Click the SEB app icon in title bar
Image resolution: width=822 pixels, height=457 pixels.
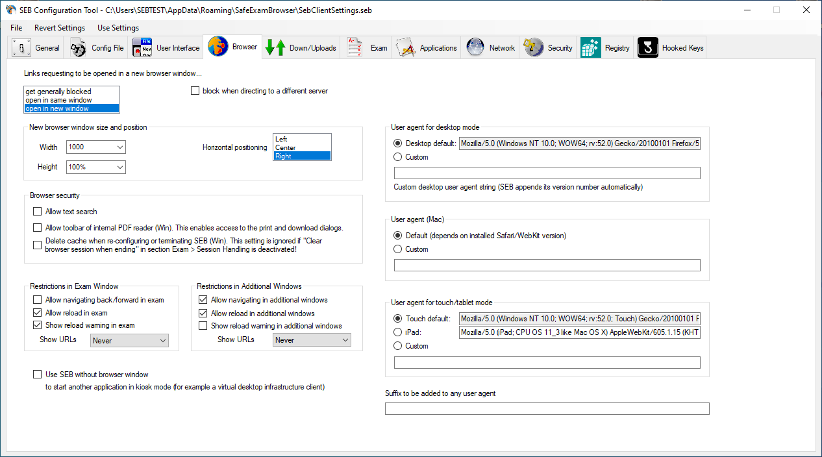pyautogui.click(x=10, y=10)
